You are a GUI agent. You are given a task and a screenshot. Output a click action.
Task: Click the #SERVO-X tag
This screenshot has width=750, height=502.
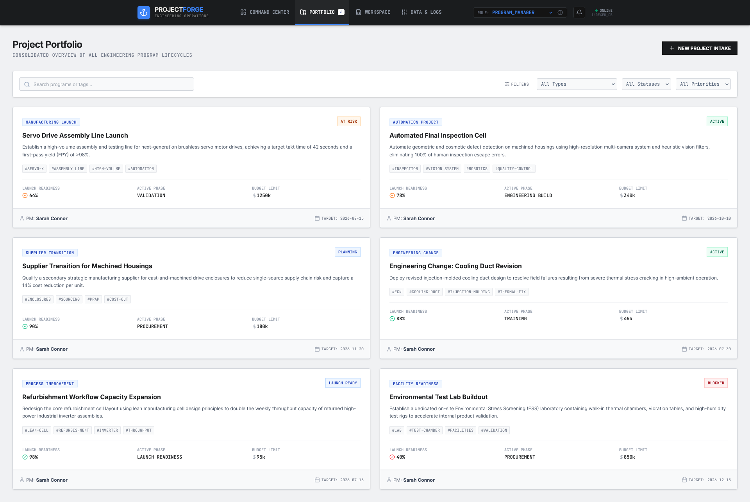[34, 169]
